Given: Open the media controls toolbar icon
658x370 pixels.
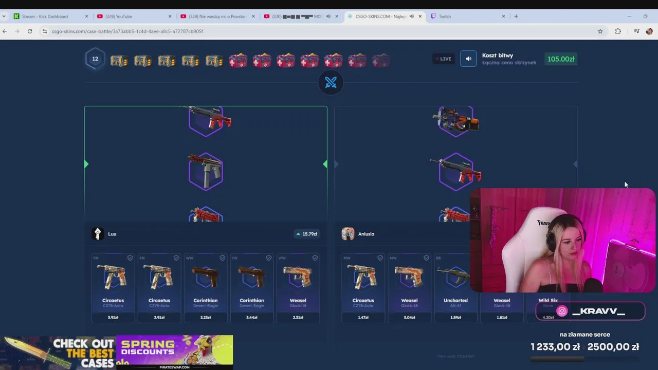Looking at the screenshot, I should [x=636, y=31].
